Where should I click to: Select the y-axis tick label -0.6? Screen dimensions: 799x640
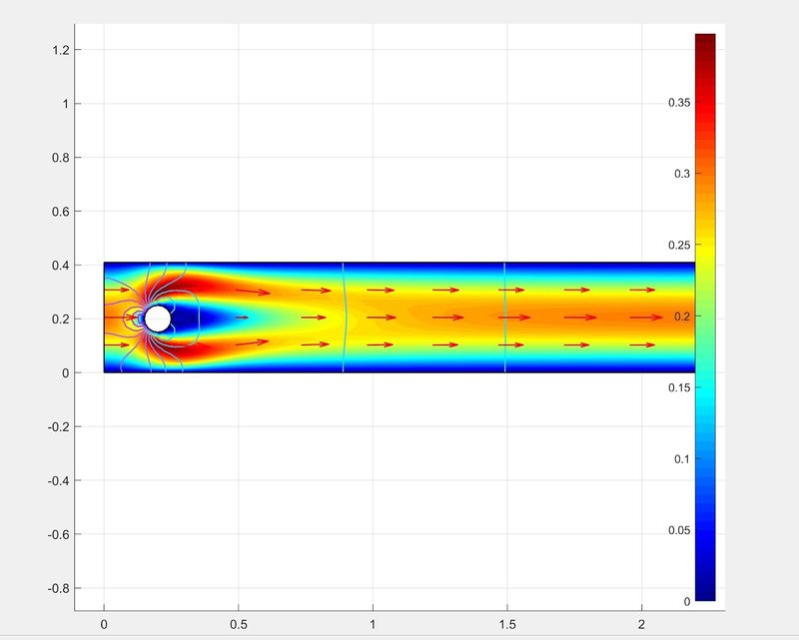click(58, 534)
